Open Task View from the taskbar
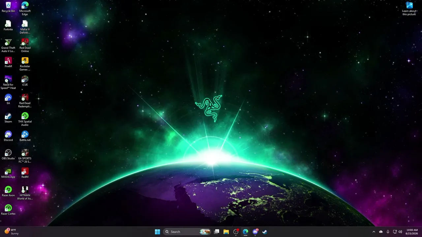The height and width of the screenshot is (237, 422). pos(217,232)
